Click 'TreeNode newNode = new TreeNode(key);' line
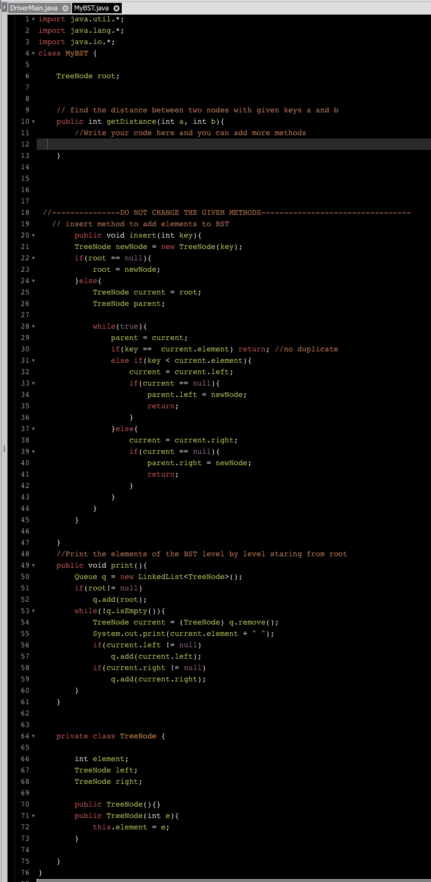The image size is (431, 882). 159,247
